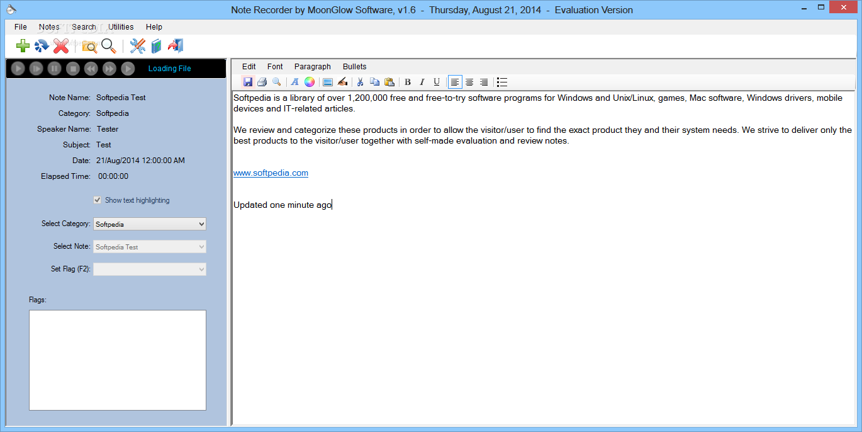Click the pause playback button
The image size is (862, 432).
(x=55, y=69)
